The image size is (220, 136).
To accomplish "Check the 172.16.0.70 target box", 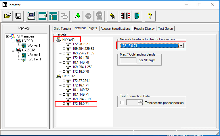I will click(x=64, y=72).
